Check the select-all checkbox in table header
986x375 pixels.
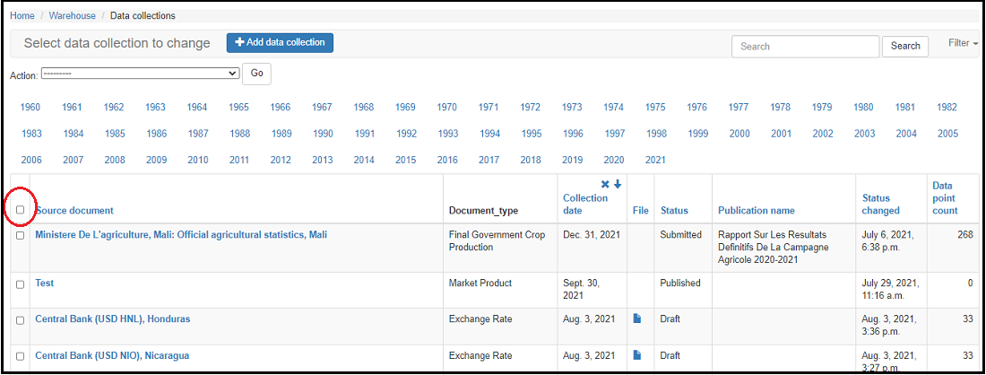click(x=21, y=210)
